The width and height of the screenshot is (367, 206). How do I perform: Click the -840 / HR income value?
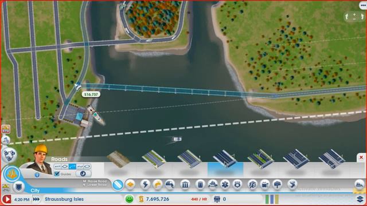(198, 199)
